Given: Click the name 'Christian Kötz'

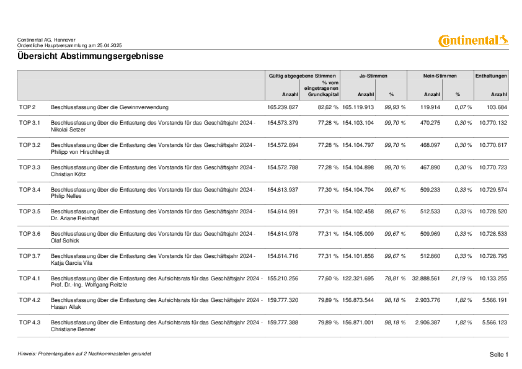Looking at the screenshot, I should pyautogui.click(x=68, y=174).
